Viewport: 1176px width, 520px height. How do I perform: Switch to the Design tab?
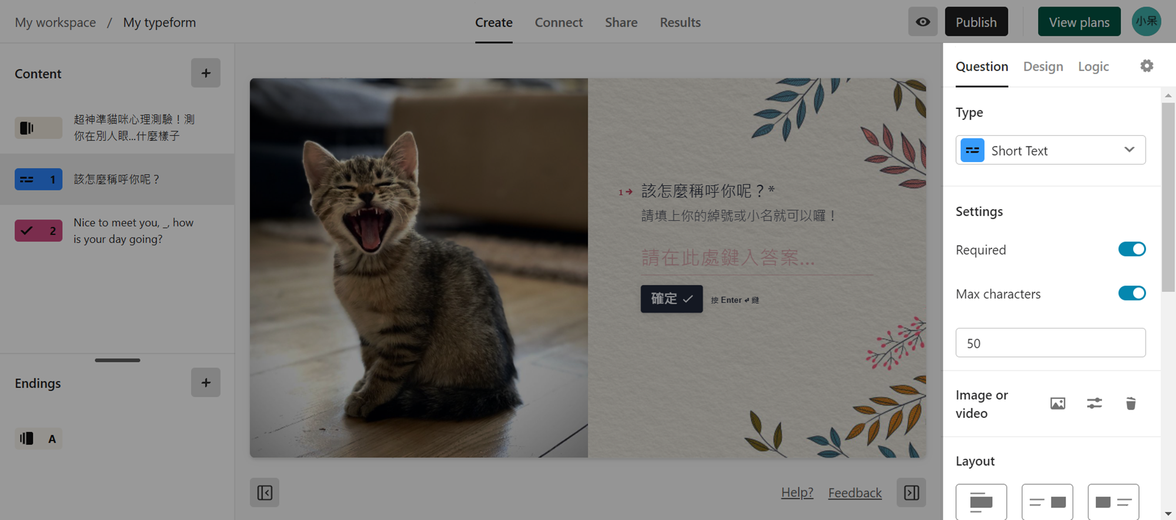tap(1043, 66)
